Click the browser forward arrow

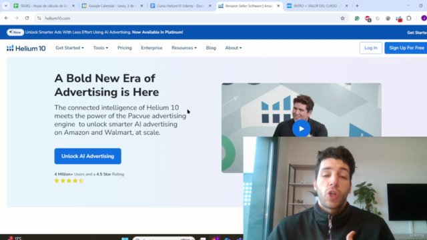pyautogui.click(x=17, y=18)
